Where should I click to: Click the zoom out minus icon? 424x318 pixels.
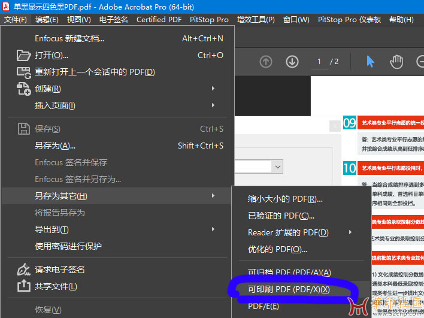(420, 62)
